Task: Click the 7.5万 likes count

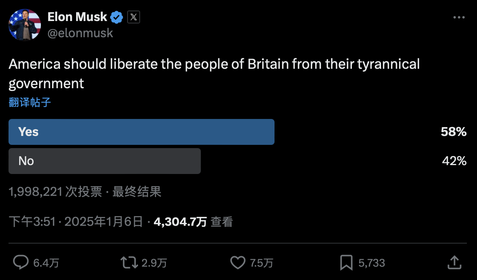Action: [x=261, y=263]
